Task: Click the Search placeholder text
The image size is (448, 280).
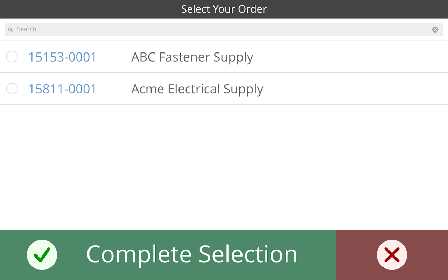Action: (x=27, y=29)
